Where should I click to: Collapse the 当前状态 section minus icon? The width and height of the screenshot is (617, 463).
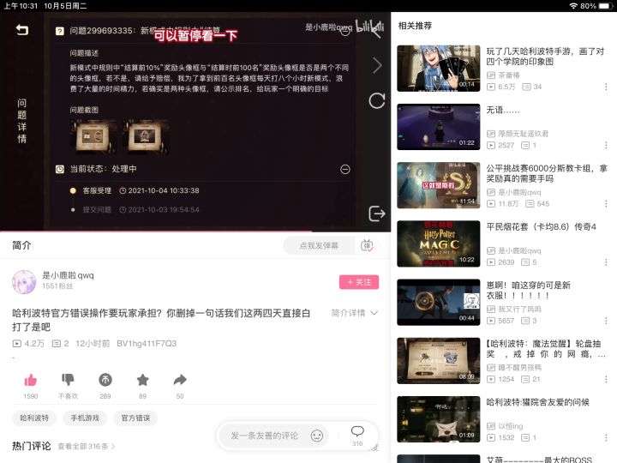point(345,169)
